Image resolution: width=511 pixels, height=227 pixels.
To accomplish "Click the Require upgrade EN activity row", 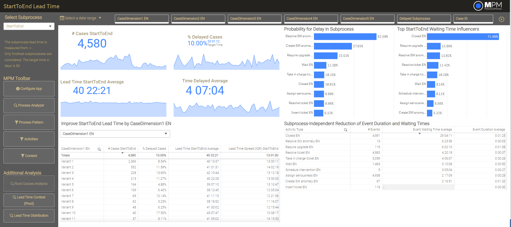I will pos(395,147).
